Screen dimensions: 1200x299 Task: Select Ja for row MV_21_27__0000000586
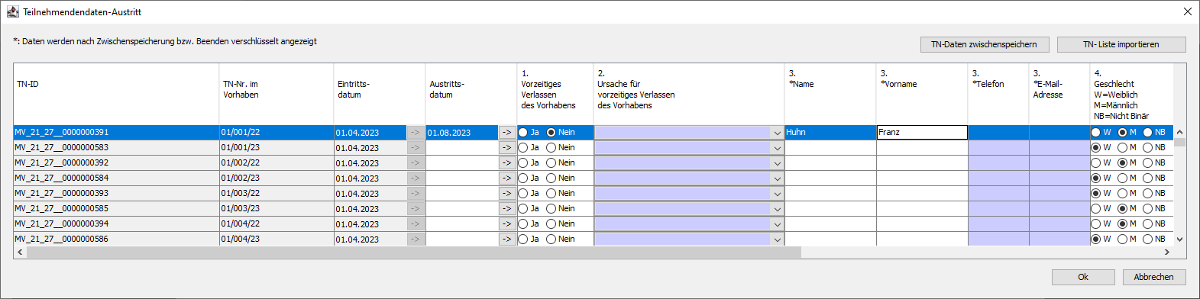coord(523,239)
